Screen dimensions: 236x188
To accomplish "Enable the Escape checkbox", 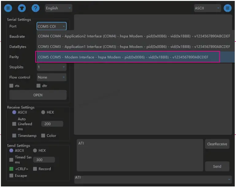I will pyautogui.click(x=11, y=175).
